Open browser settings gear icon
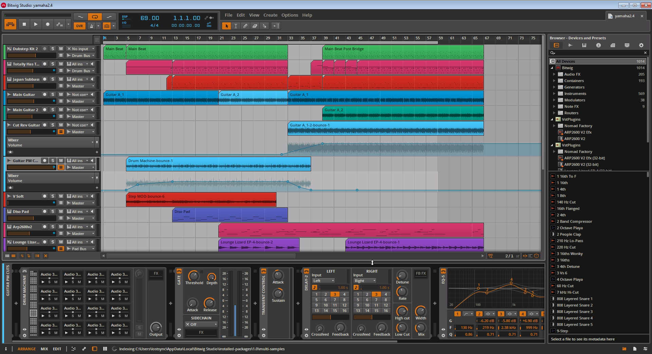Image resolution: width=652 pixels, height=354 pixels. (641, 45)
